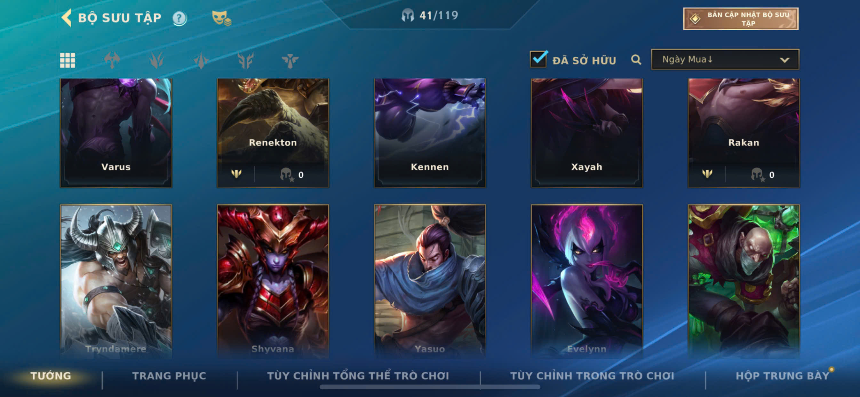The image size is (860, 397).
Task: Select the all-roles grid filter icon
Action: [x=68, y=60]
